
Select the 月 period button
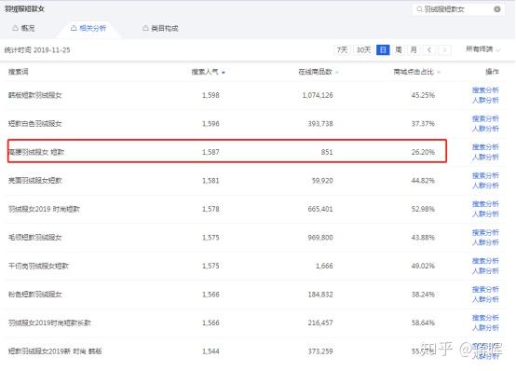coord(414,49)
